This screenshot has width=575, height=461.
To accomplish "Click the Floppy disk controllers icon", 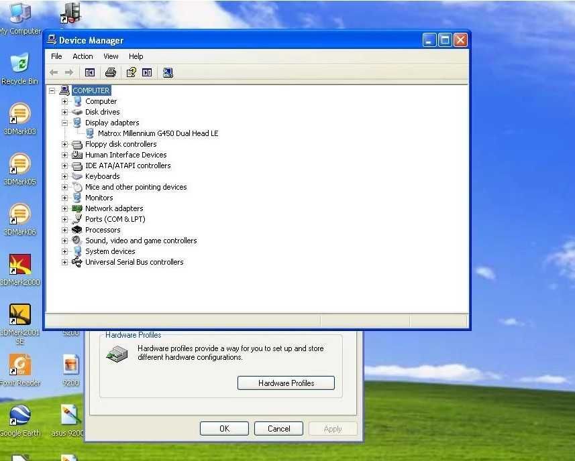I will pyautogui.click(x=77, y=144).
